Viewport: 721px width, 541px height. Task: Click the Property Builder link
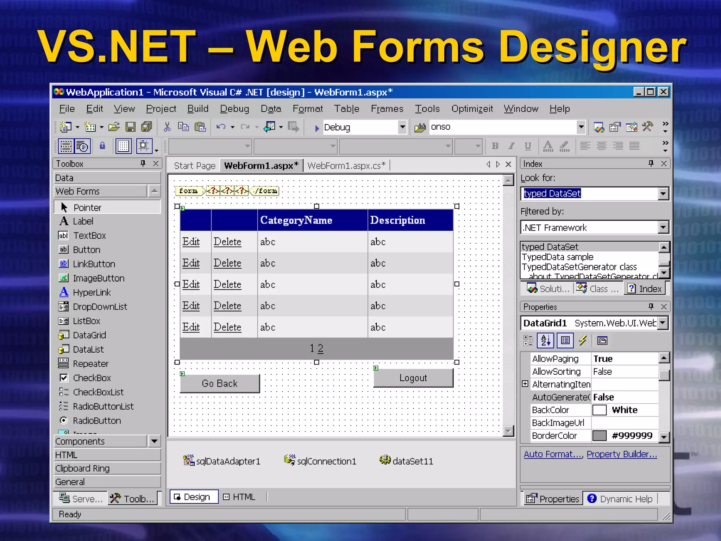(622, 454)
